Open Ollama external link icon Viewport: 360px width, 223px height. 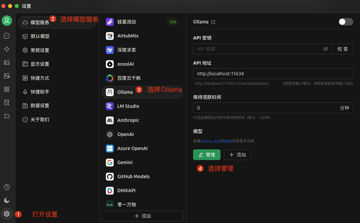coord(213,22)
